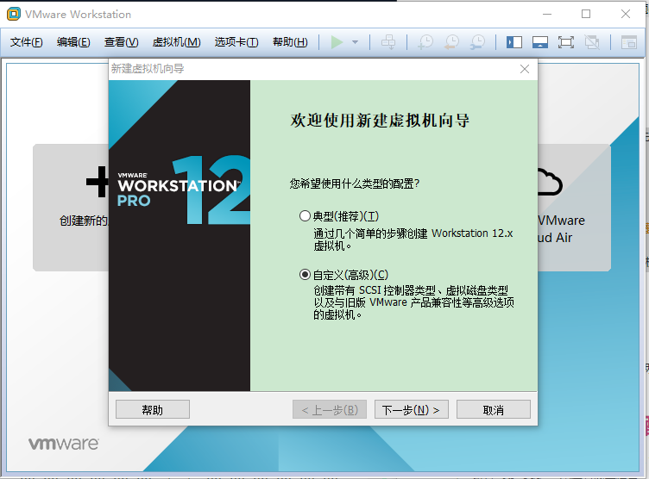Open the power options dropdown arrow
Screen dimensions: 649x479
(x=355, y=42)
